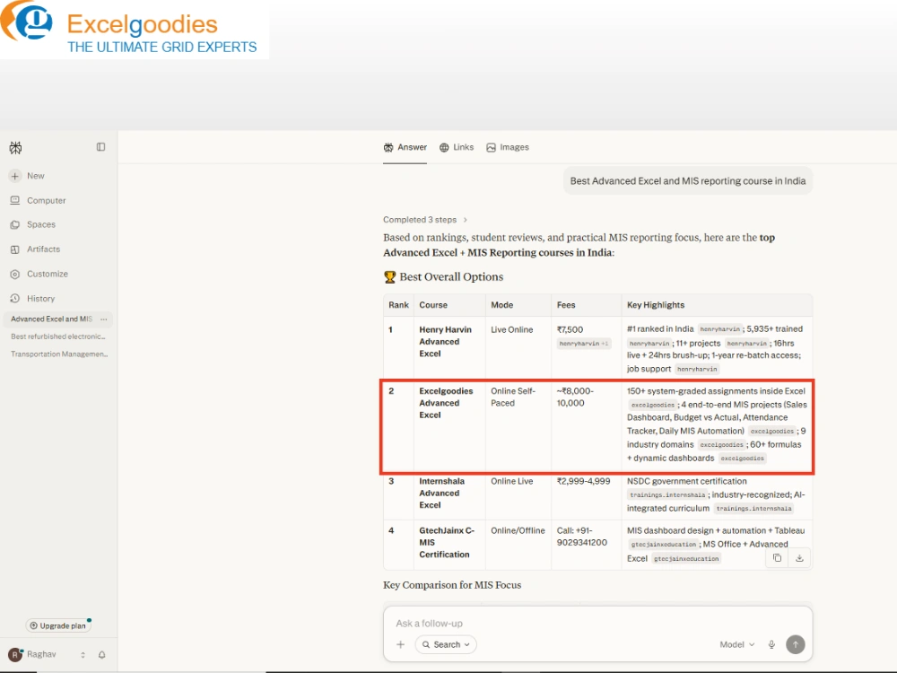This screenshot has width=897, height=673.
Task: Open the Model selector dropdown
Action: (x=736, y=644)
